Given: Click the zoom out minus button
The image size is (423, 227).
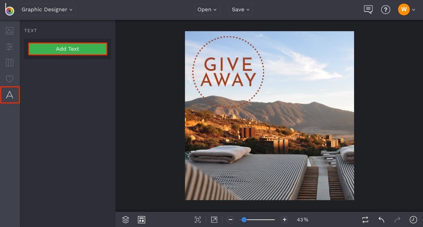Looking at the screenshot, I should point(230,220).
